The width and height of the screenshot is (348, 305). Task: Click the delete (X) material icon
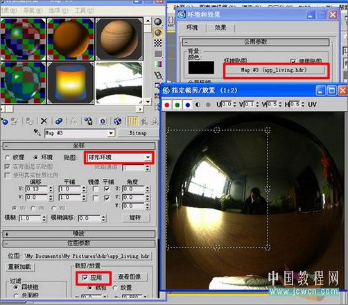tap(44, 121)
